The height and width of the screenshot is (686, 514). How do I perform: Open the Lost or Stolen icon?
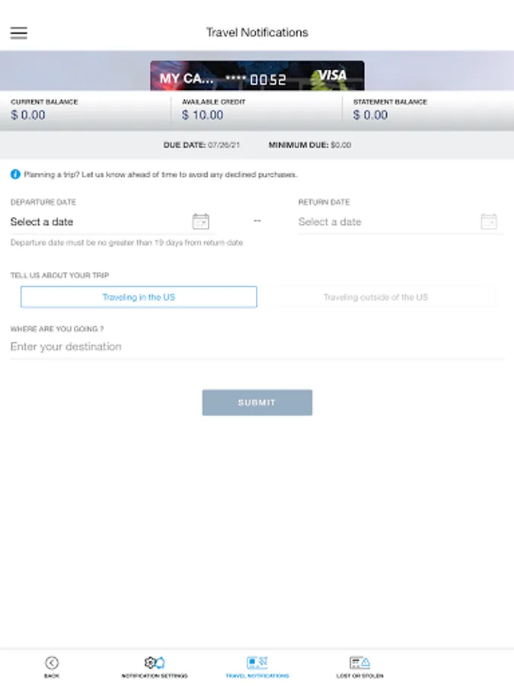[x=359, y=663]
